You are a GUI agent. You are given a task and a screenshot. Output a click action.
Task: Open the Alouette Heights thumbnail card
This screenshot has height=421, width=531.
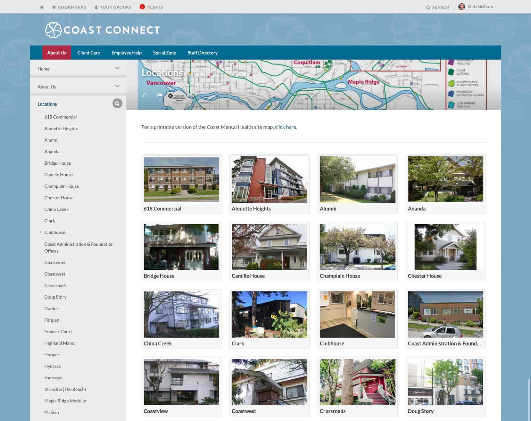(270, 184)
